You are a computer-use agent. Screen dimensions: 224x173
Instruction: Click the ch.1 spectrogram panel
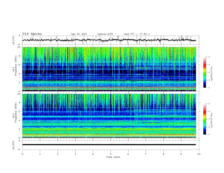click(x=109, y=69)
